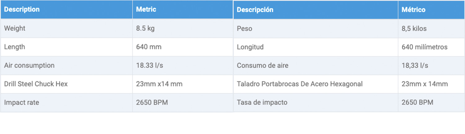465x134 pixels.
Task: Click the "Longitud" row label
Action: click(x=250, y=47)
